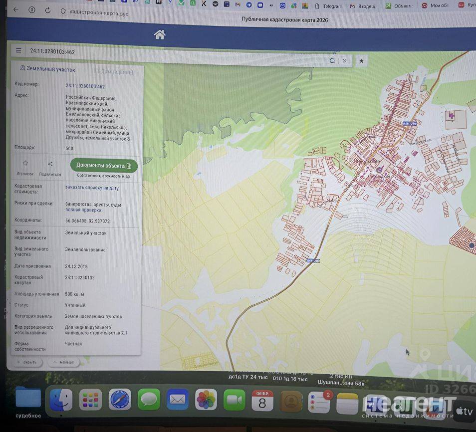This screenshot has width=476, height=432.
Task: Click the star favorites button by the search bar
Action: [x=362, y=61]
